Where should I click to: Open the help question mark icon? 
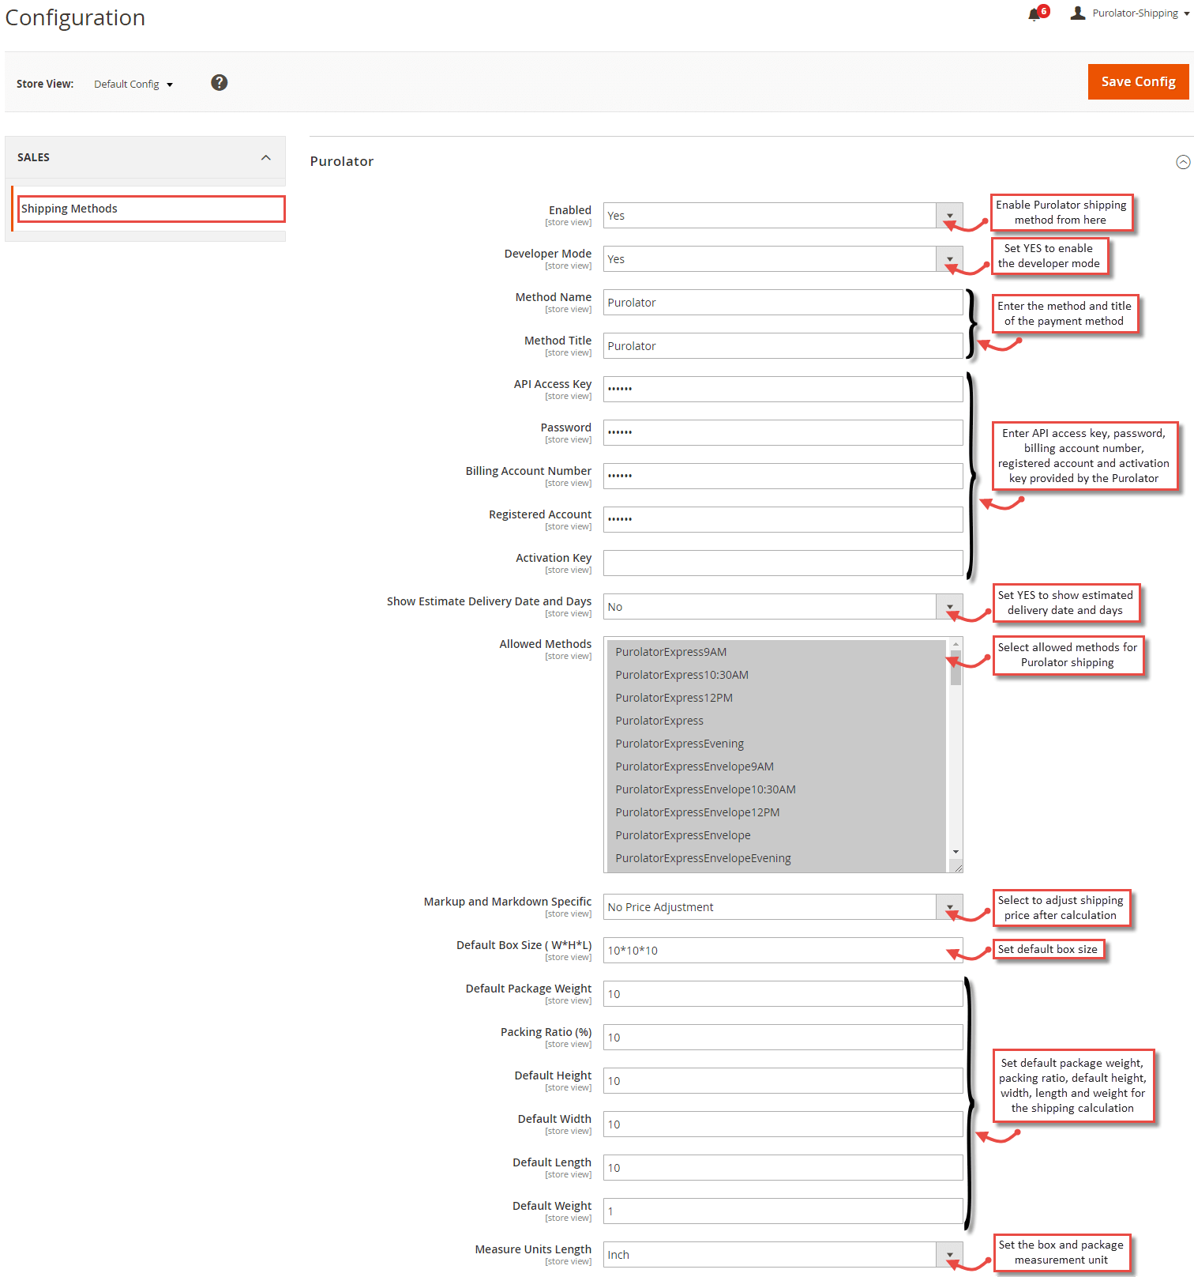[220, 82]
